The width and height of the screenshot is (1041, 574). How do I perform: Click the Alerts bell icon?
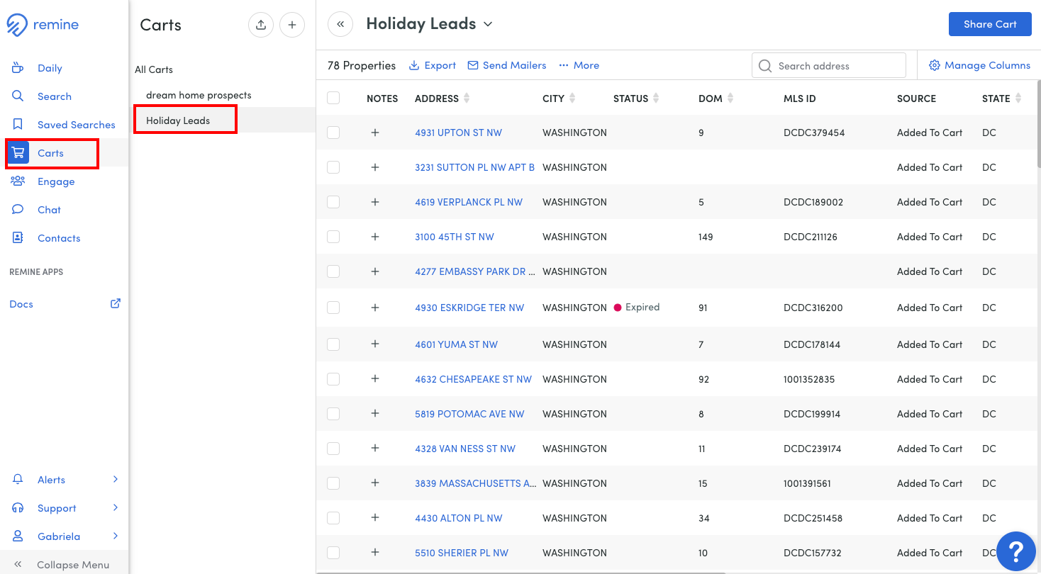coord(18,480)
